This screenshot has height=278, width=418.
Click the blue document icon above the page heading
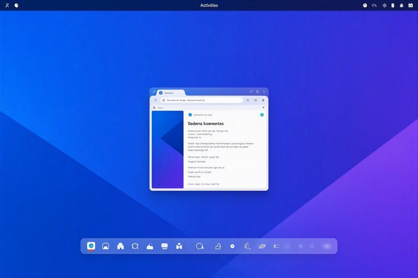(190, 115)
